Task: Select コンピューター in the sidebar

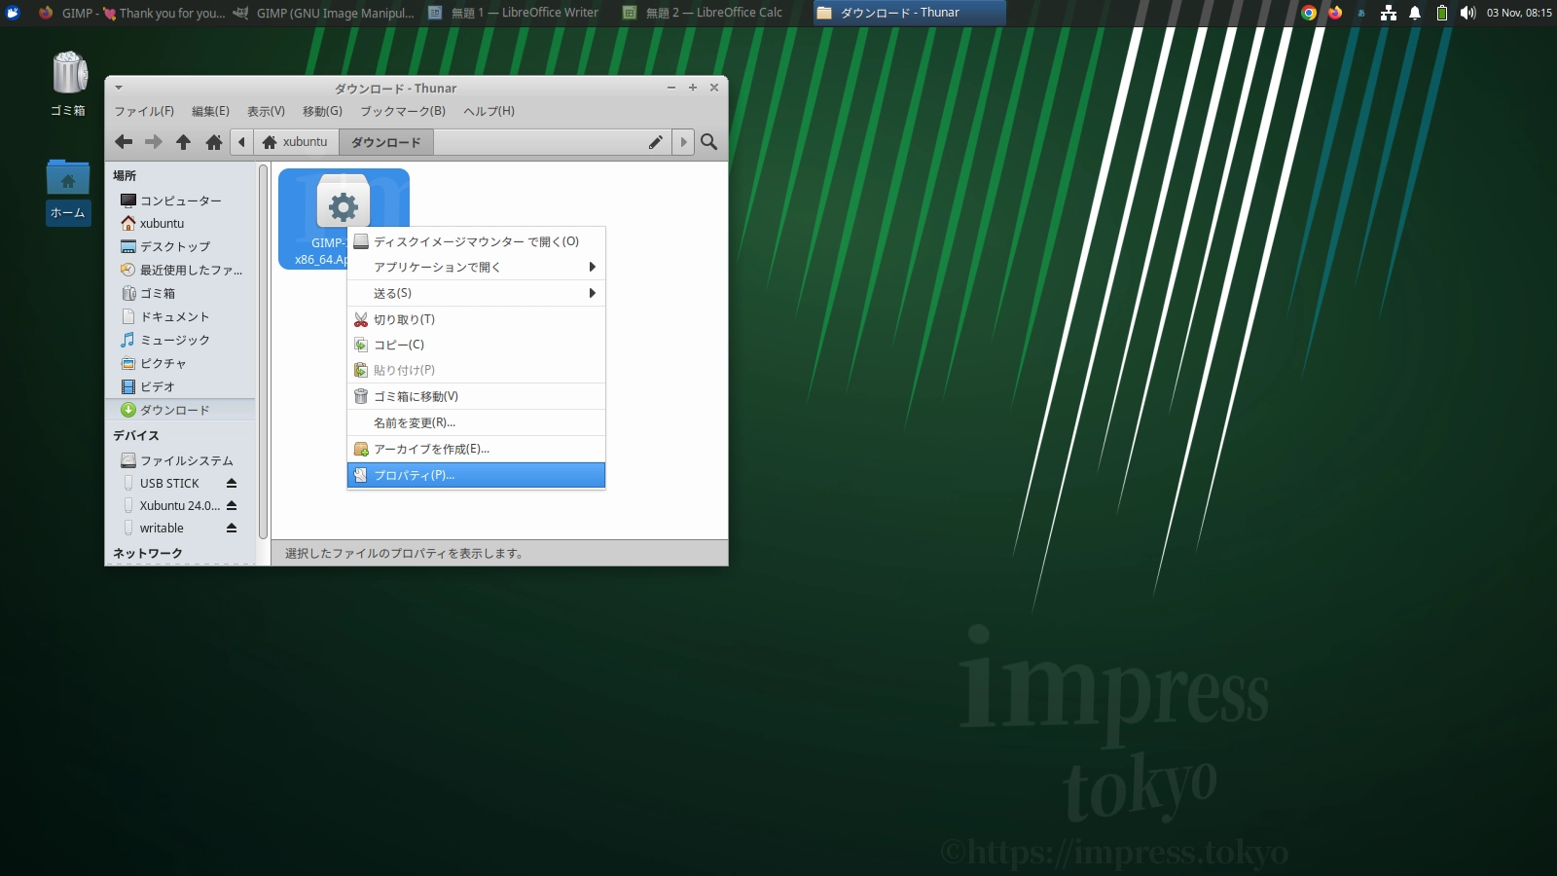Action: click(180, 201)
